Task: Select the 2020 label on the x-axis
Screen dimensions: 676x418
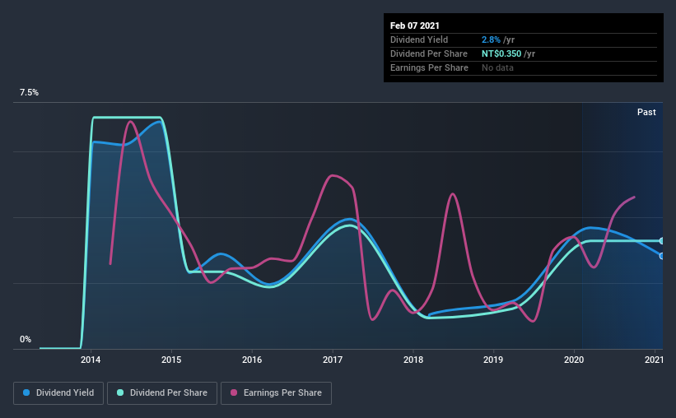Action: point(574,360)
